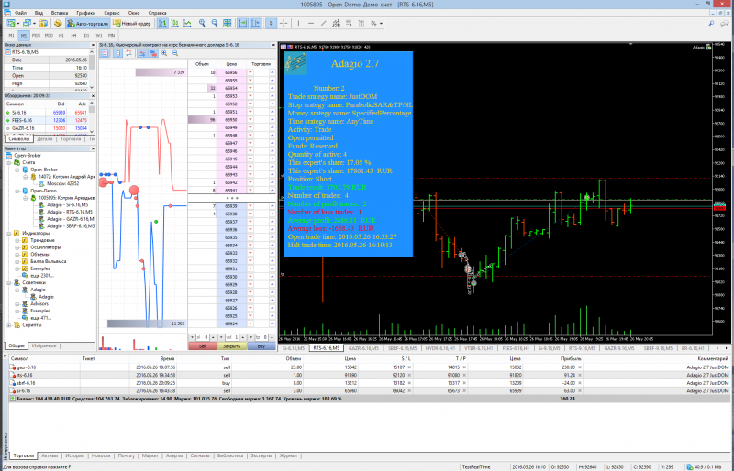Select the horizontal line drawing tool

[311, 24]
